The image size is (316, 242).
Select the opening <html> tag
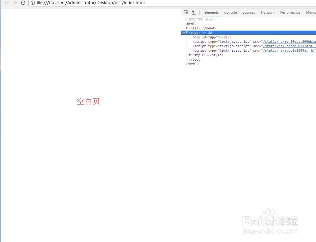[191, 24]
